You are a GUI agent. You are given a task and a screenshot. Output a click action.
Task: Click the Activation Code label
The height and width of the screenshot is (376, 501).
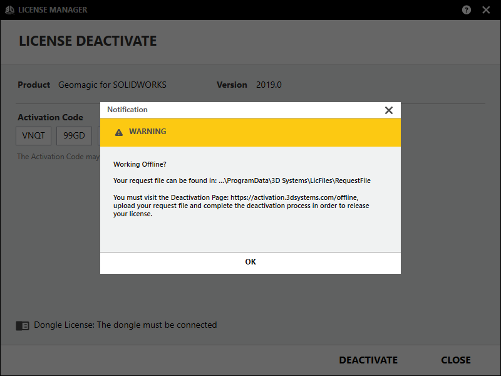(50, 117)
